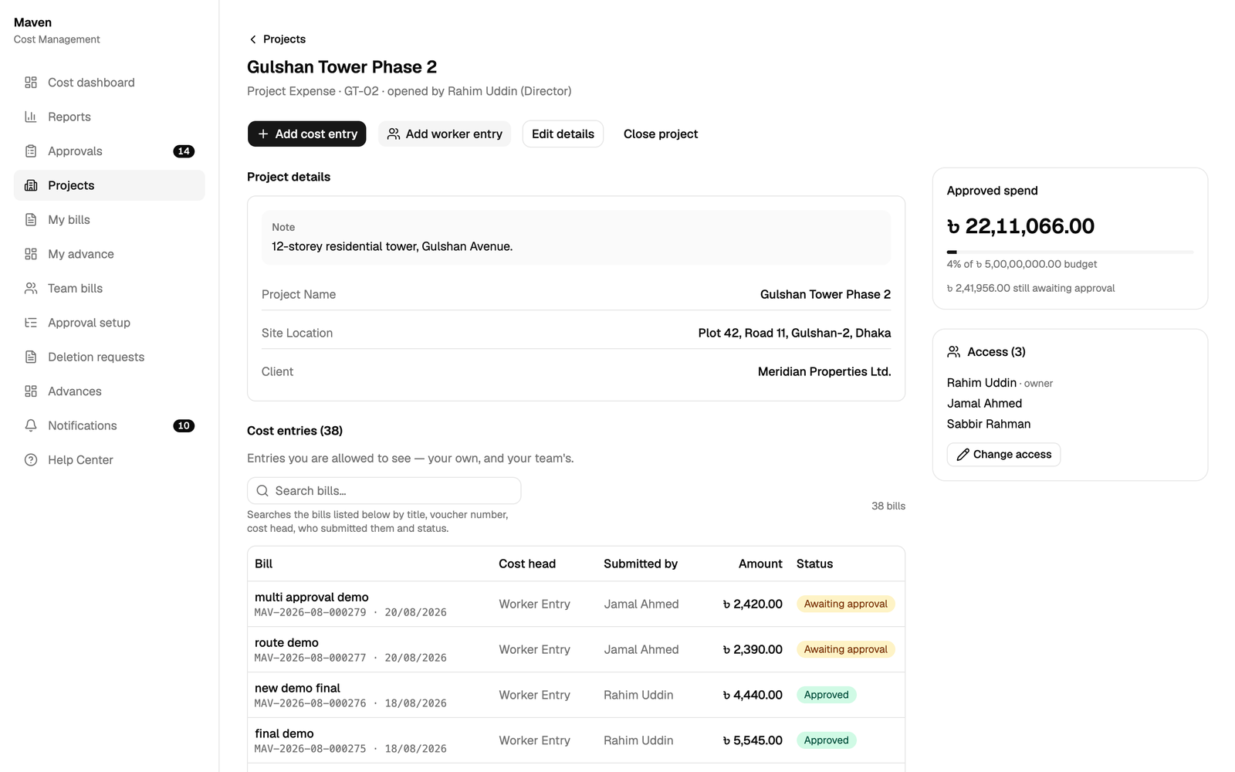Image resolution: width=1235 pixels, height=772 pixels.
Task: Click the Bill column header
Action: coord(263,564)
